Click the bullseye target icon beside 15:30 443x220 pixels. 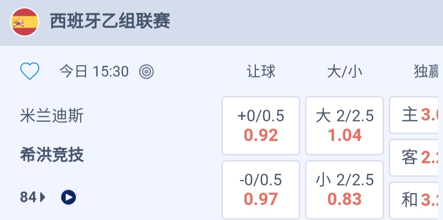point(146,72)
